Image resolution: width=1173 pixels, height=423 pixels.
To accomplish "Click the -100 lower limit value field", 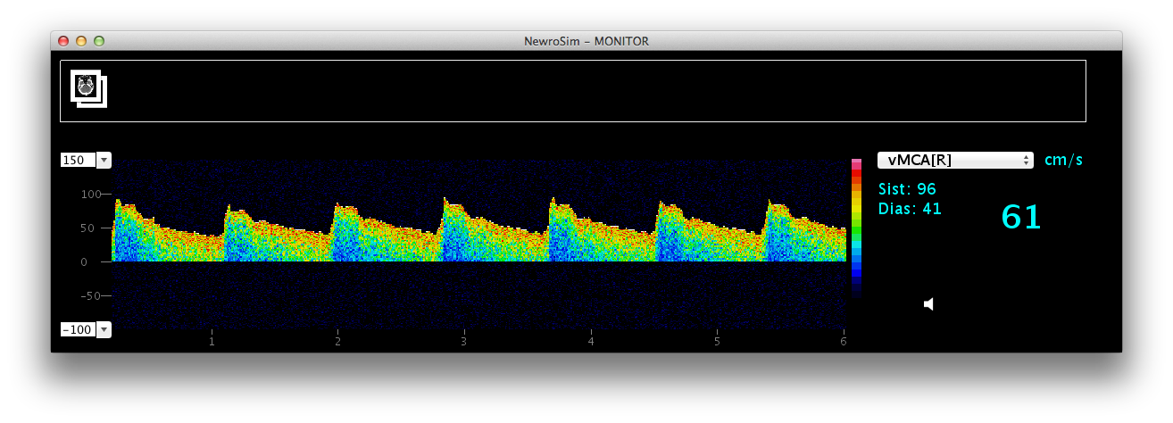I will (x=77, y=329).
